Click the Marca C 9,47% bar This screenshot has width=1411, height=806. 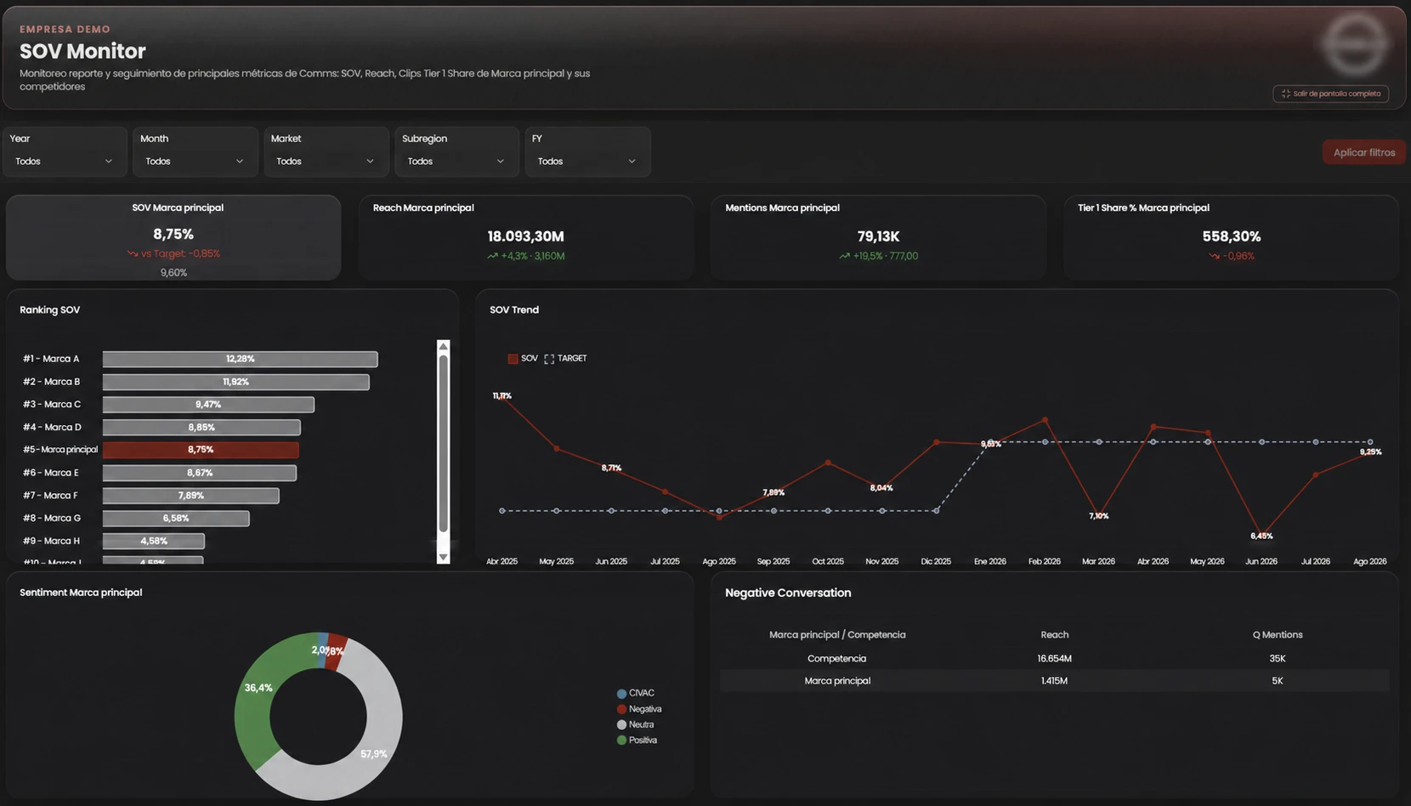pyautogui.click(x=208, y=405)
